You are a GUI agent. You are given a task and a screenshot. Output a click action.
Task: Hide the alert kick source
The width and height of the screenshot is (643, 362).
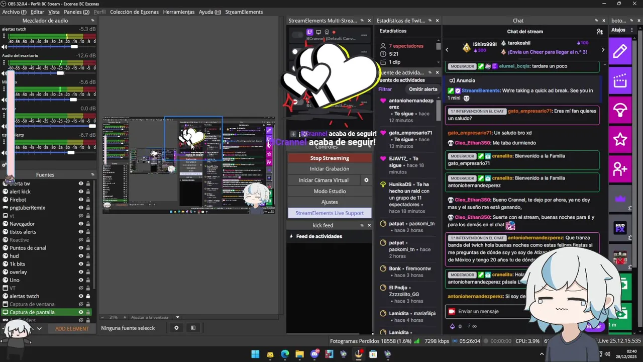coord(81,192)
